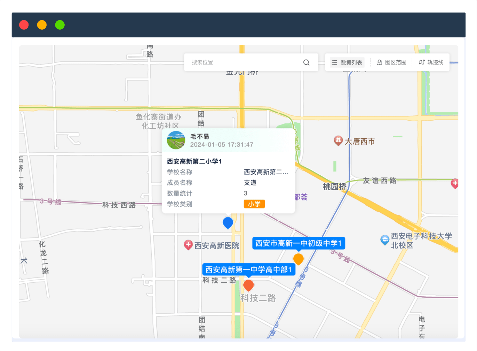Click the search magnifier icon
The height and width of the screenshot is (351, 477).
tap(306, 62)
